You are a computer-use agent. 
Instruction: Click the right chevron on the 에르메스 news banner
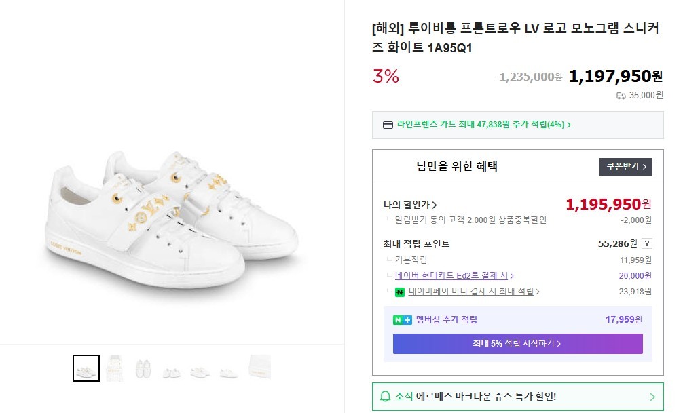click(x=652, y=397)
